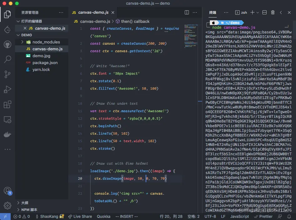The height and width of the screenshot is (220, 296).
Task: Click the feedback icon in status bar
Action: coord(280,217)
